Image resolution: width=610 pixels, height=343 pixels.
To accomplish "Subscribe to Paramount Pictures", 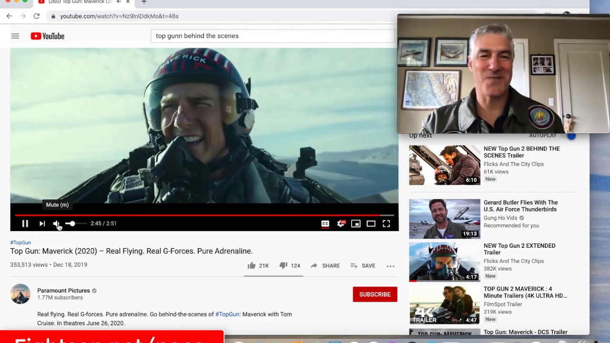I will 375,294.
